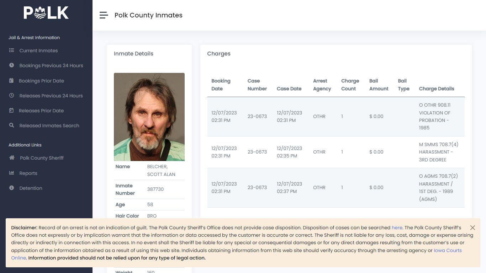Click the Jail & Arrest Information section label

pyautogui.click(x=34, y=37)
